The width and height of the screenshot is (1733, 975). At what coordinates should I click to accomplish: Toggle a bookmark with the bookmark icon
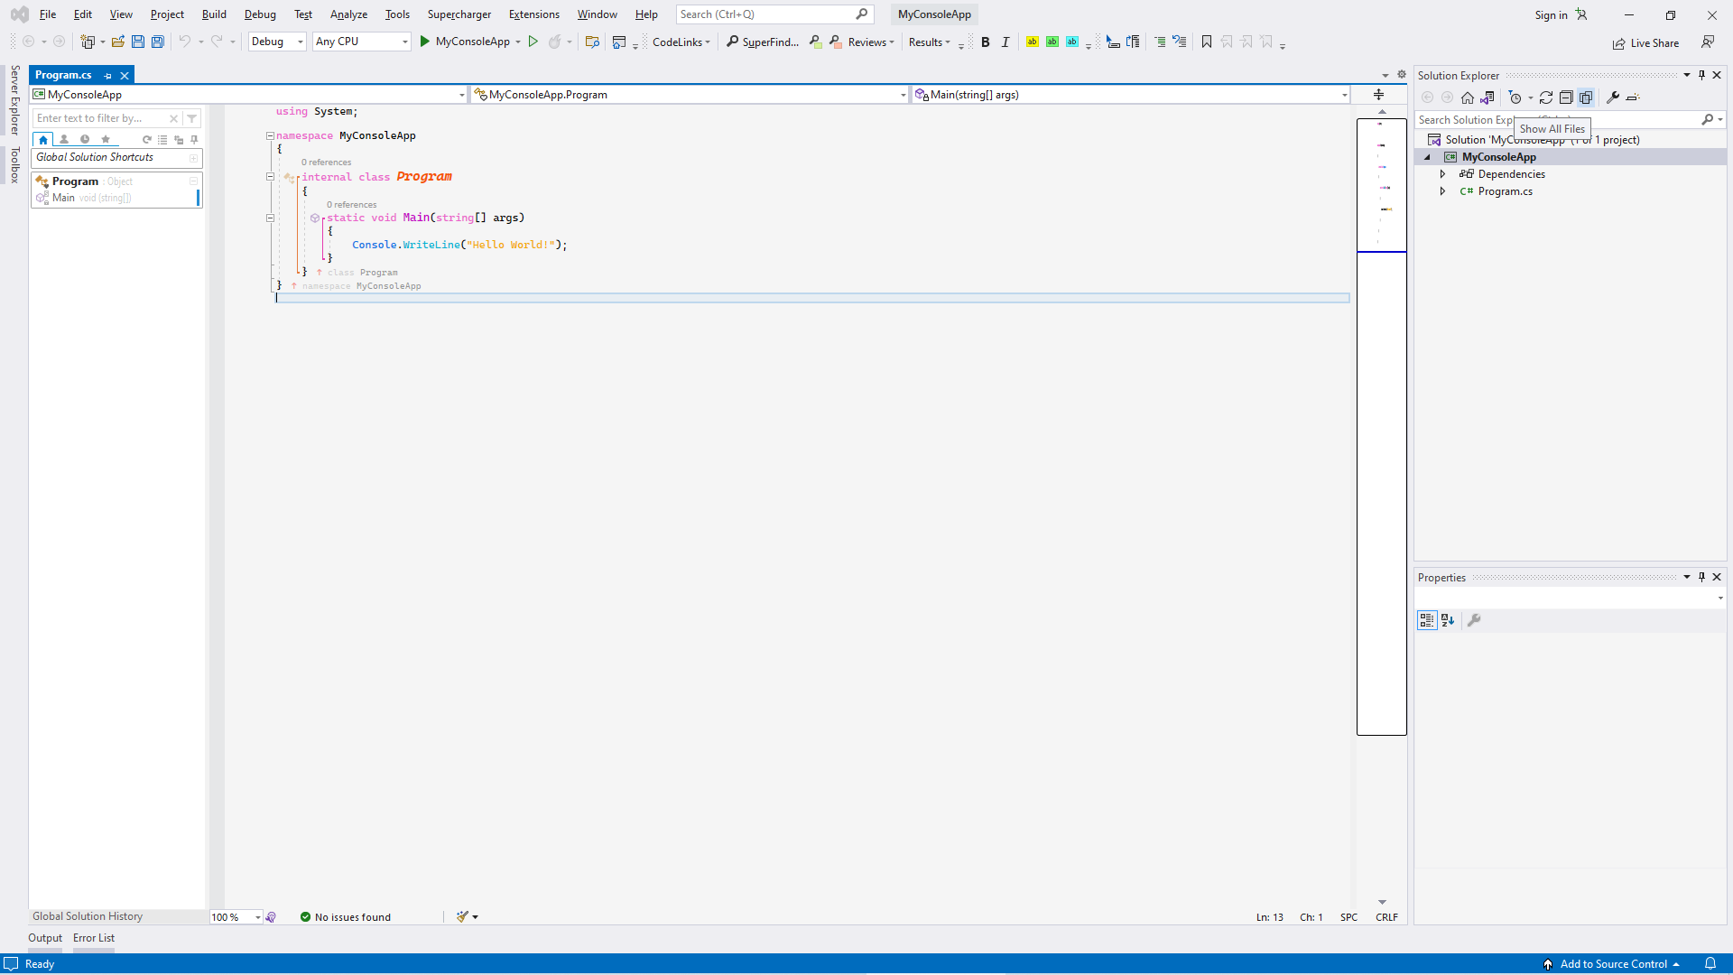(1207, 42)
